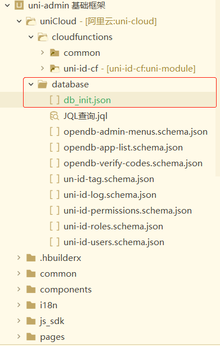Expand the pages folder
The height and width of the screenshot is (346, 220).
coord(19,336)
